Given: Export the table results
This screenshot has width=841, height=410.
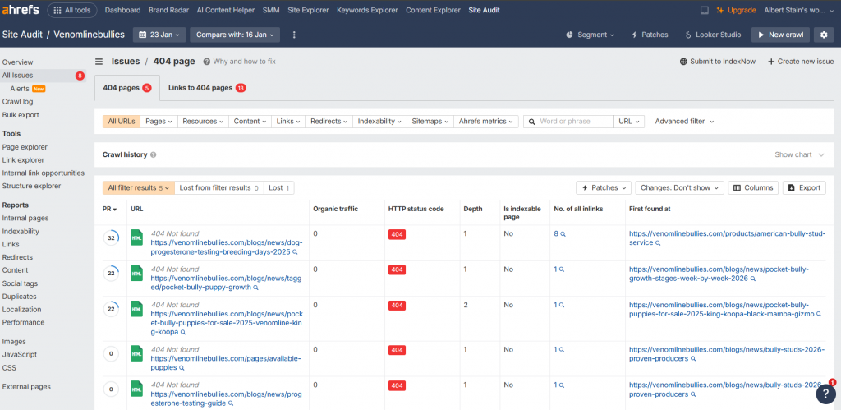Looking at the screenshot, I should [x=804, y=188].
